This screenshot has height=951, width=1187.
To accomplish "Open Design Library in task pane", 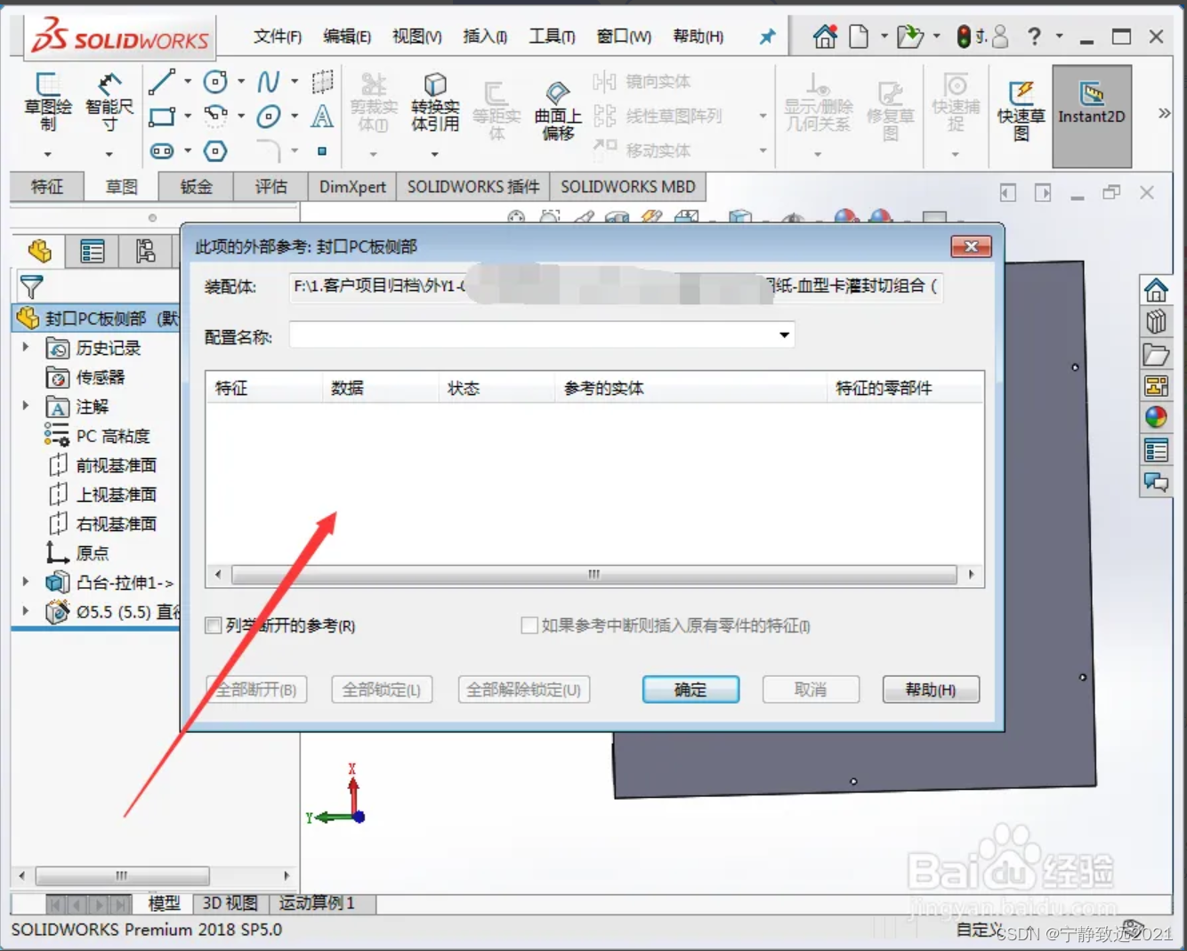I will tap(1156, 321).
